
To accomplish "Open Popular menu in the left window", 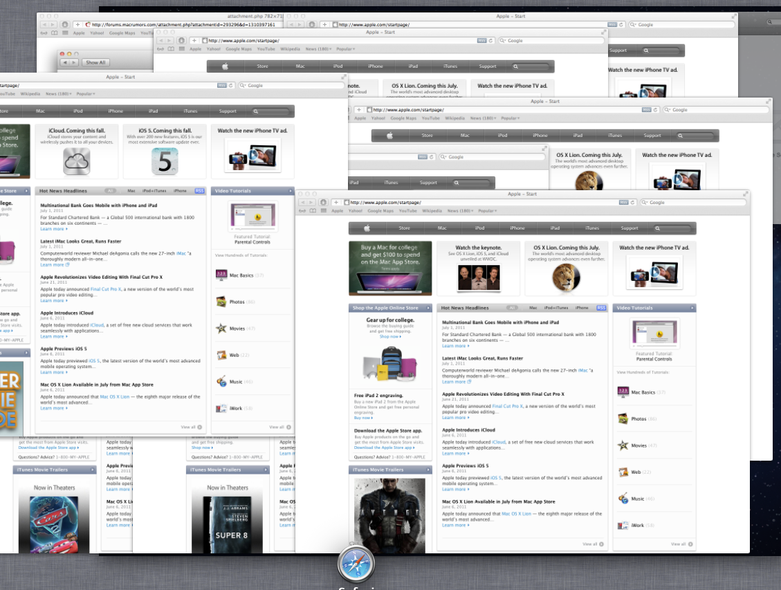I will tap(86, 93).
